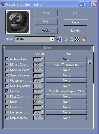
Task: Click the second grey figure icon beside Name
Action: coord(72,39)
